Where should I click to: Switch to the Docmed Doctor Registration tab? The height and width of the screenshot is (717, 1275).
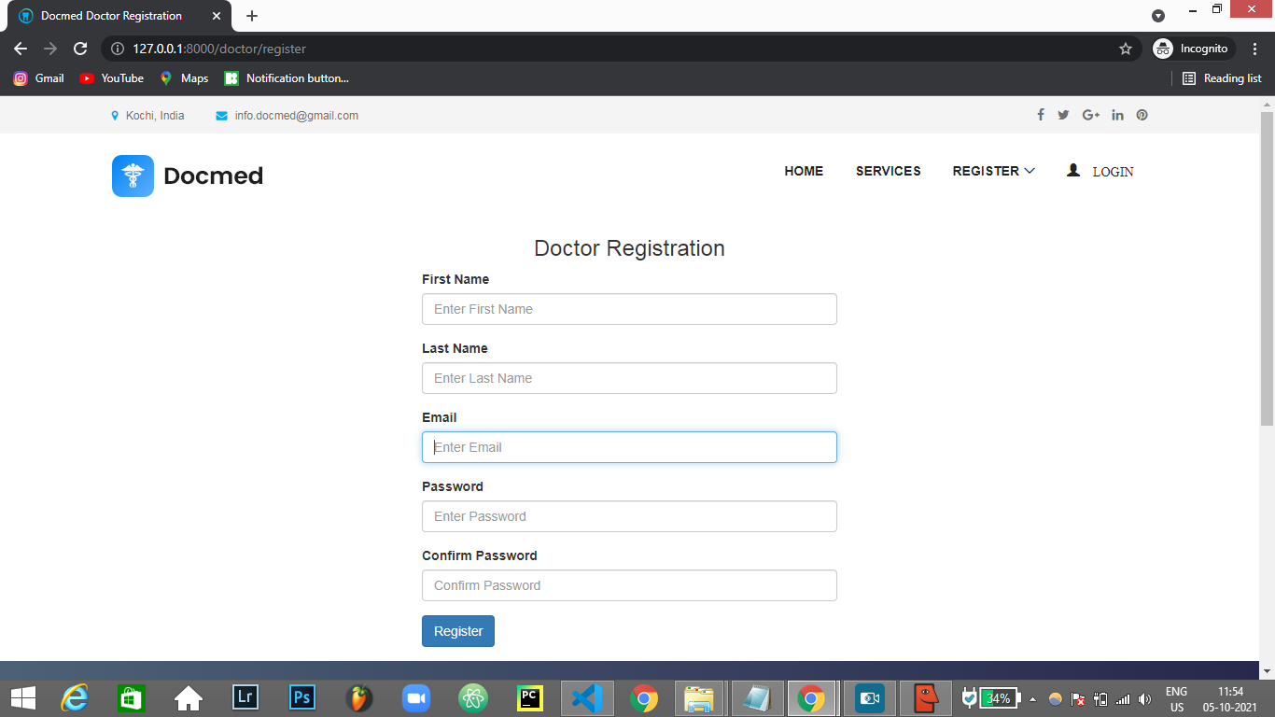coord(112,15)
